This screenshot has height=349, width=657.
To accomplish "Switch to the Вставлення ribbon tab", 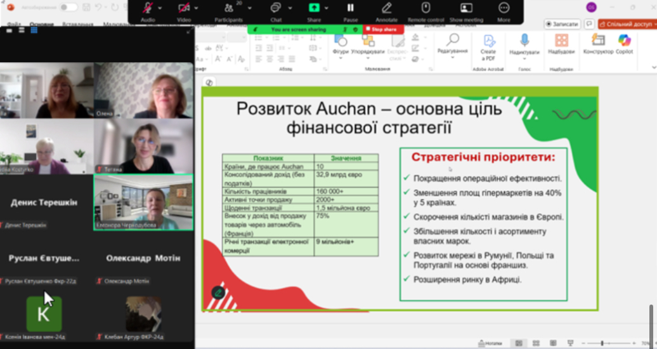I will point(78,24).
